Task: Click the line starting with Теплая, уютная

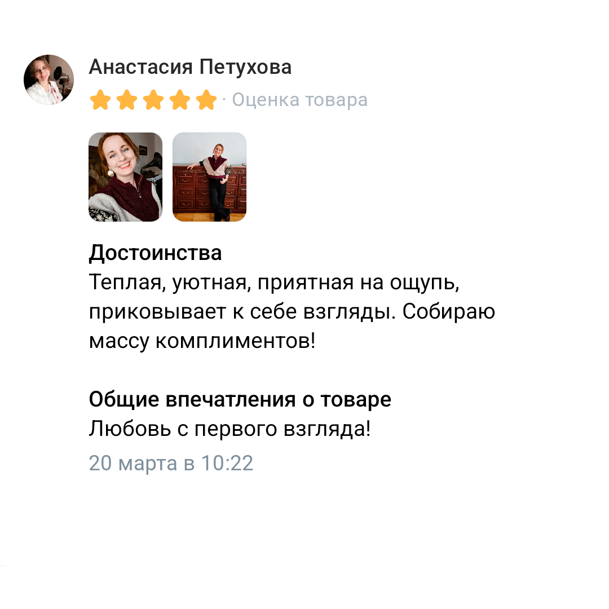Action: click(x=274, y=283)
